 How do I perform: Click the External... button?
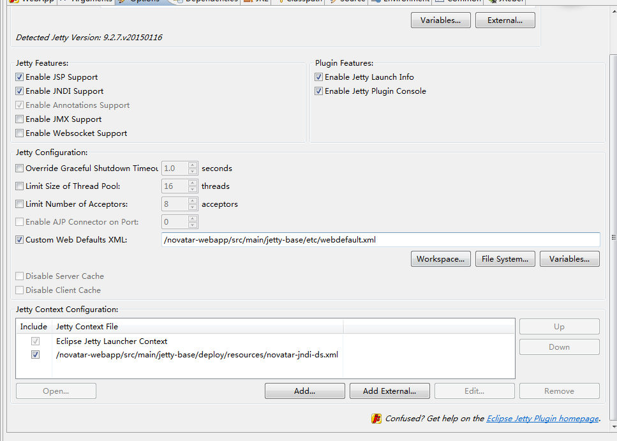pyautogui.click(x=505, y=20)
